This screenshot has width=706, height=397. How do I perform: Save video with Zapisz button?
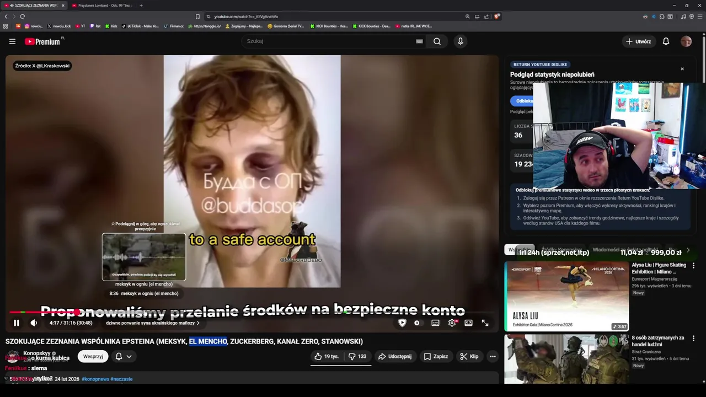click(x=436, y=357)
